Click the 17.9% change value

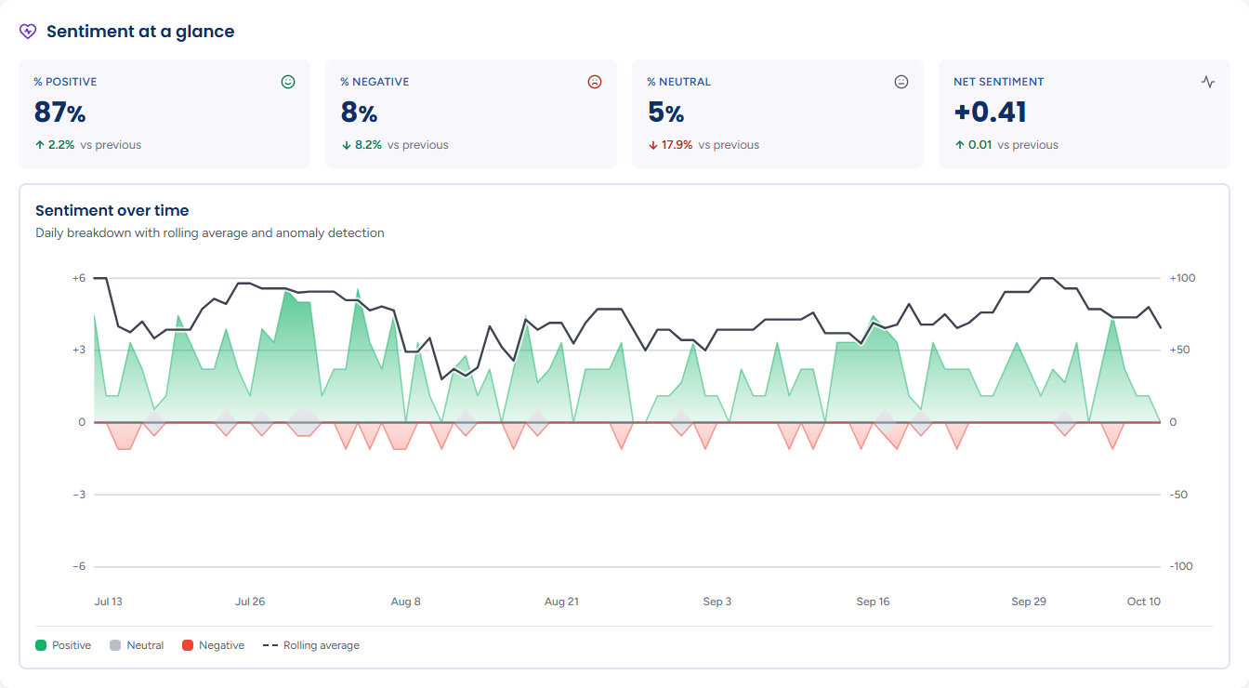pos(677,145)
